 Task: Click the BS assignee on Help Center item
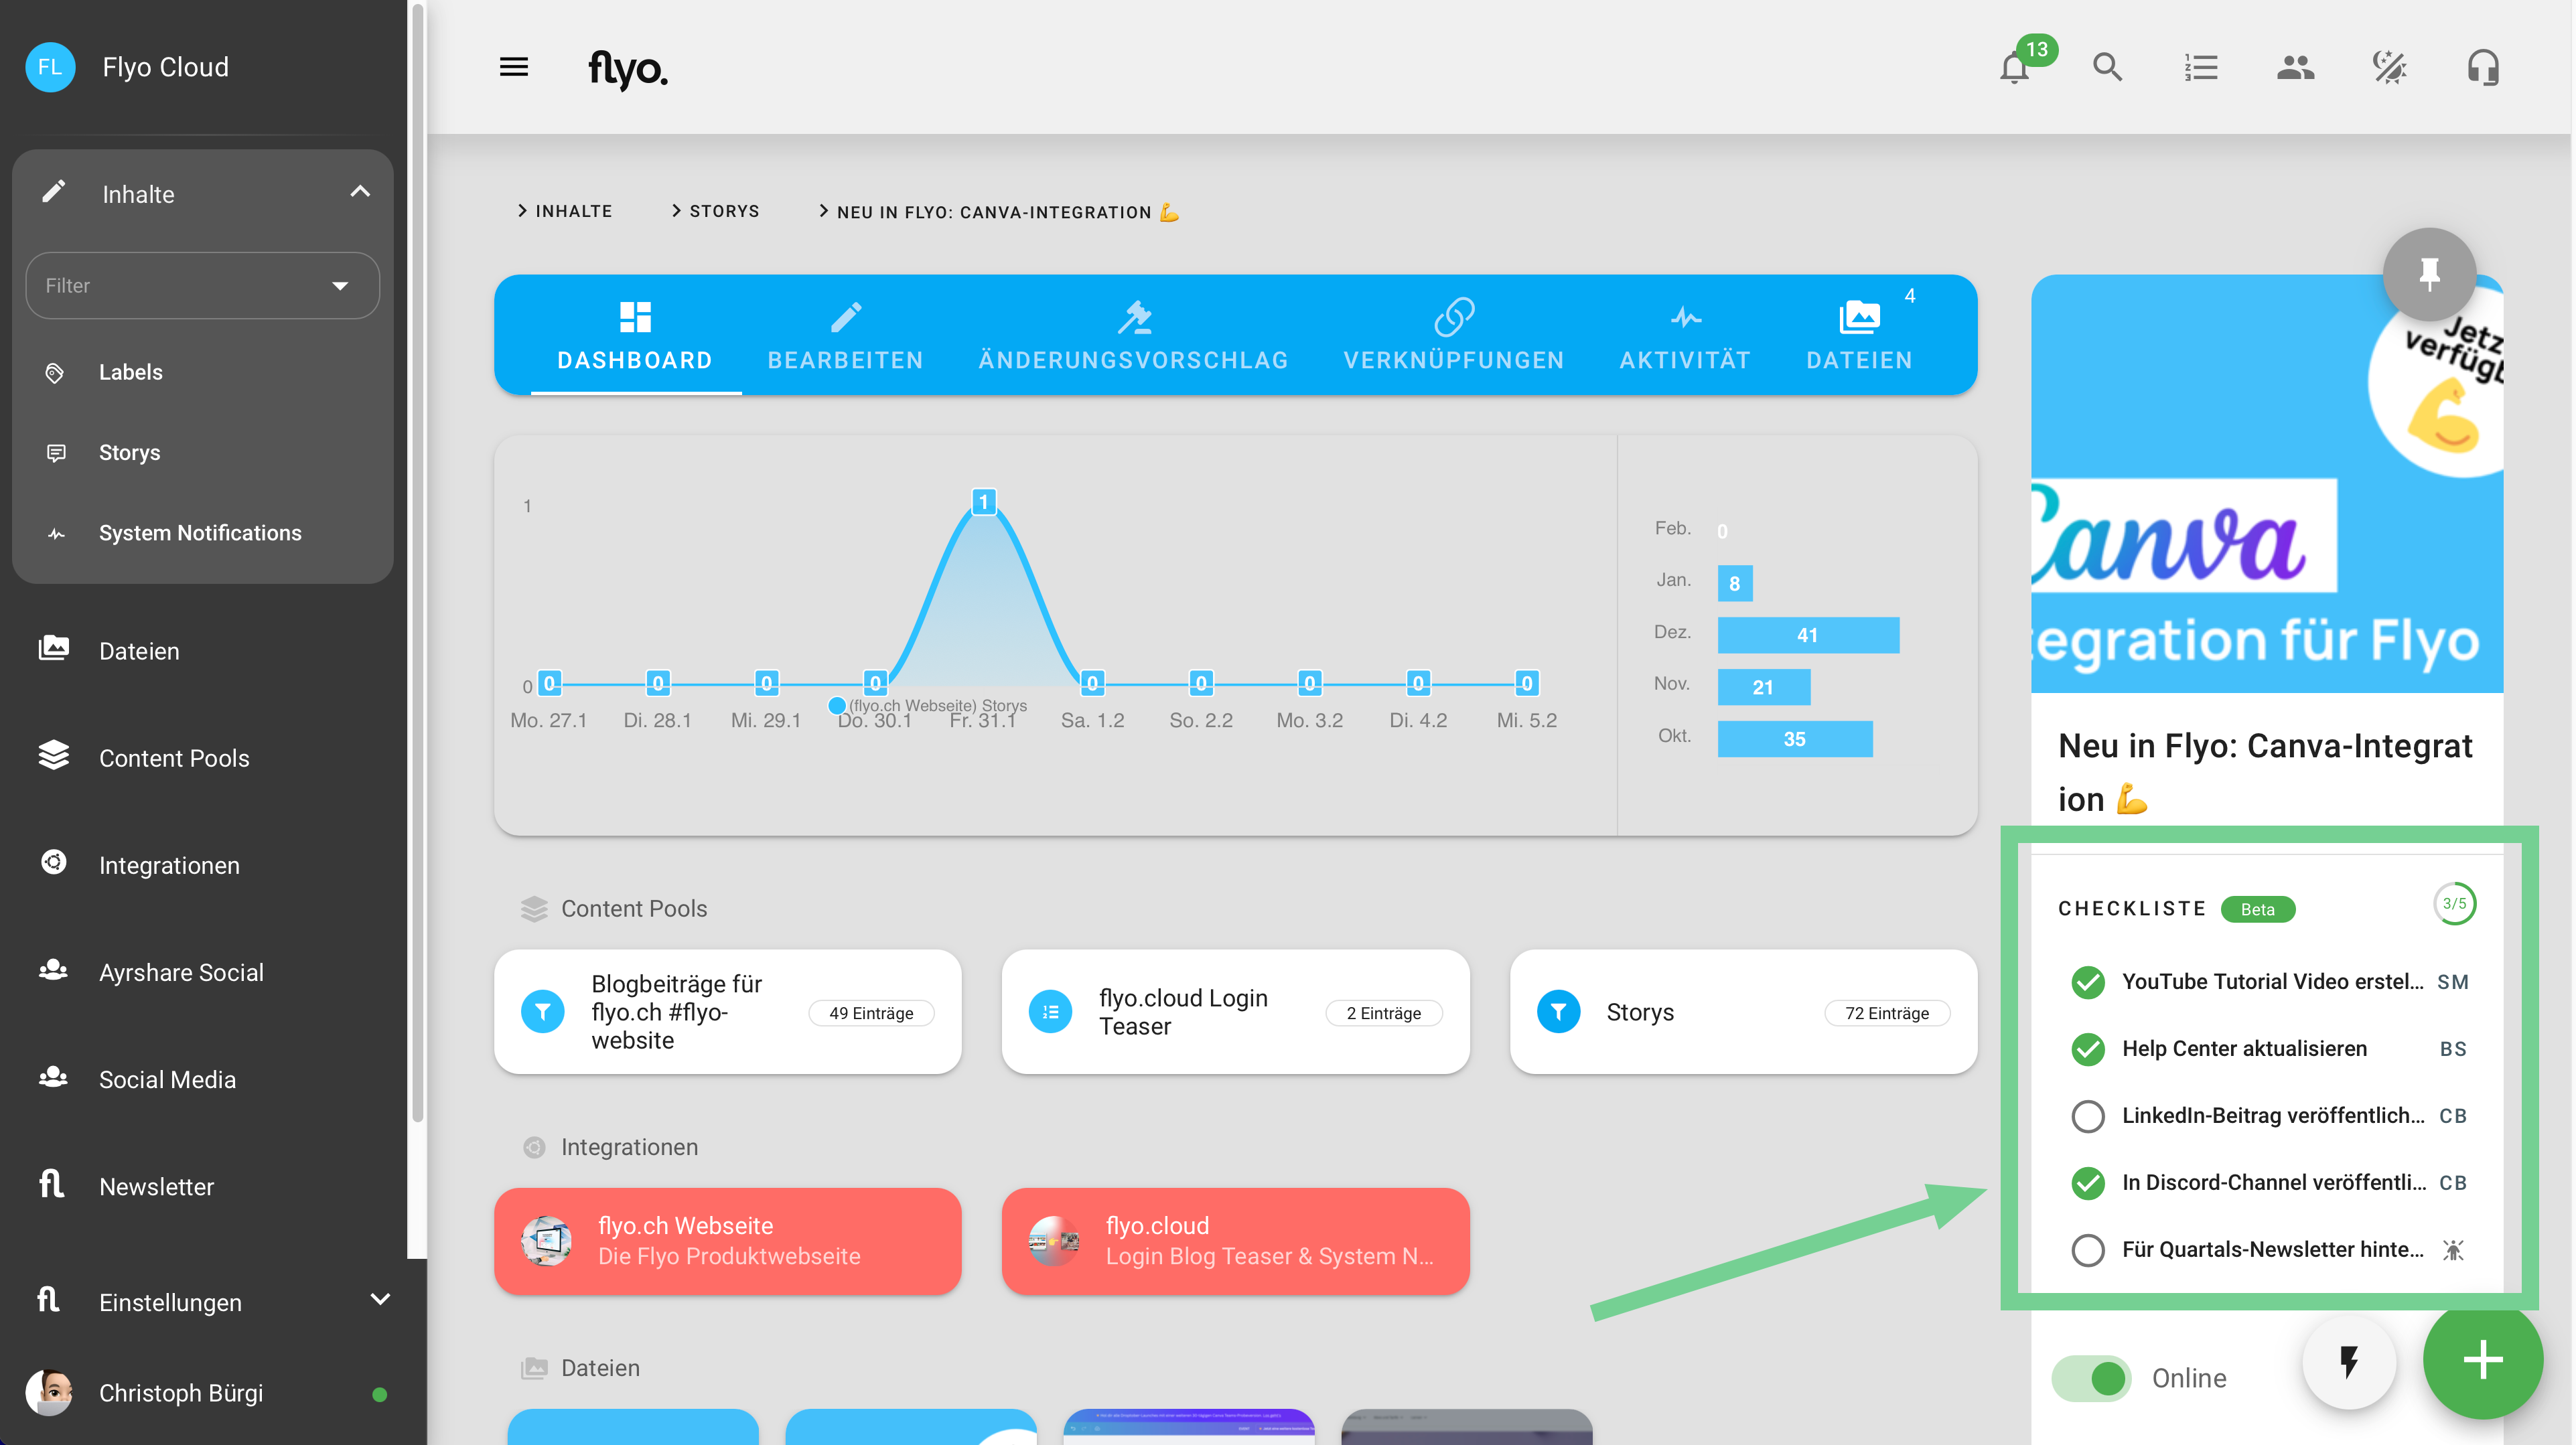tap(2452, 1049)
